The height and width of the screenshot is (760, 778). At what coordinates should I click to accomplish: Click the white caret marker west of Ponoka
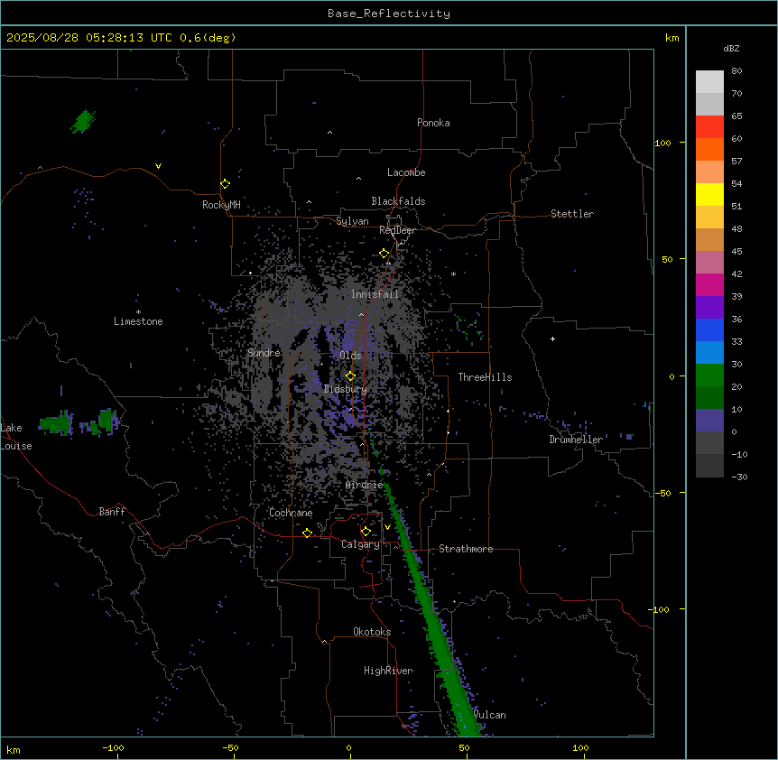[329, 133]
